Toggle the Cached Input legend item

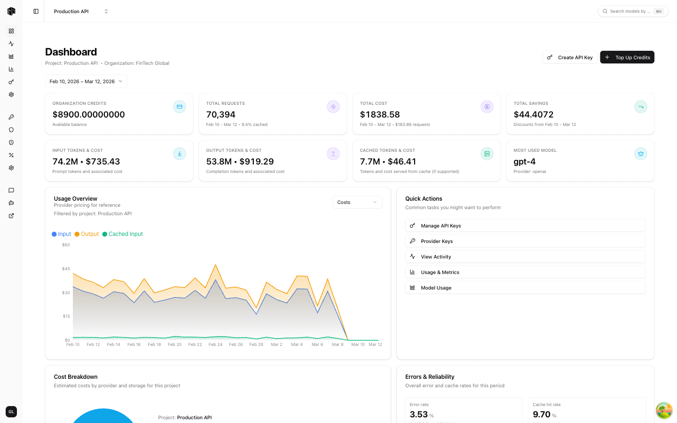122,234
